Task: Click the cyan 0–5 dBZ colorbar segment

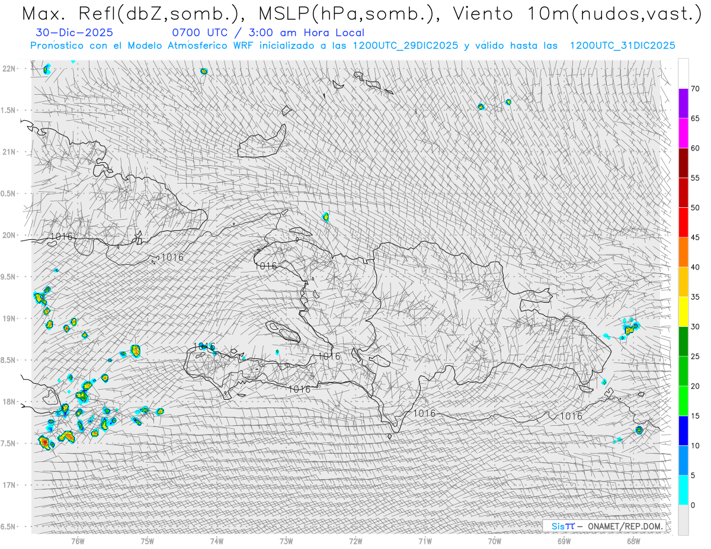Action: pos(683,490)
